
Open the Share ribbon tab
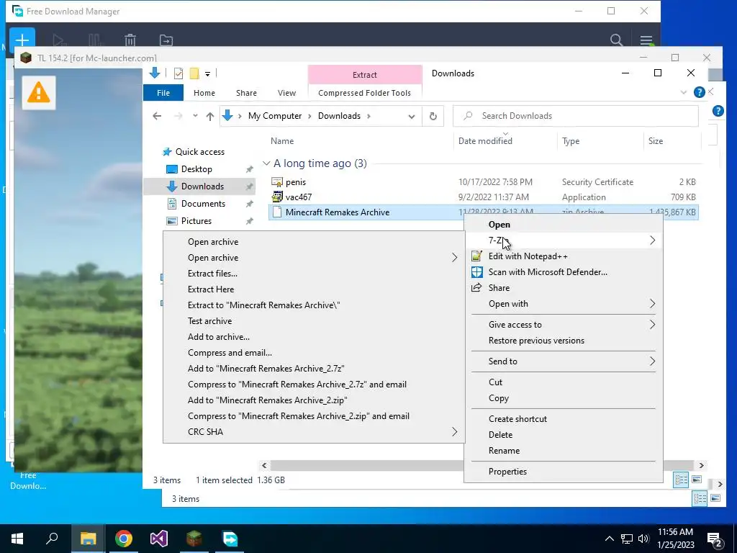tap(246, 93)
